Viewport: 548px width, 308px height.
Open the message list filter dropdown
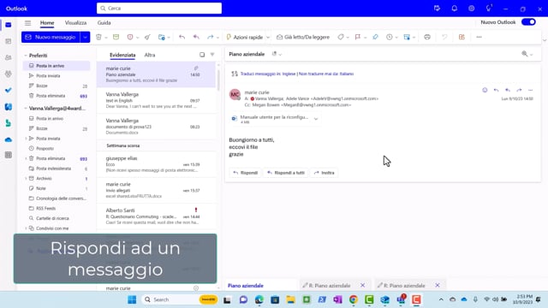(x=212, y=55)
